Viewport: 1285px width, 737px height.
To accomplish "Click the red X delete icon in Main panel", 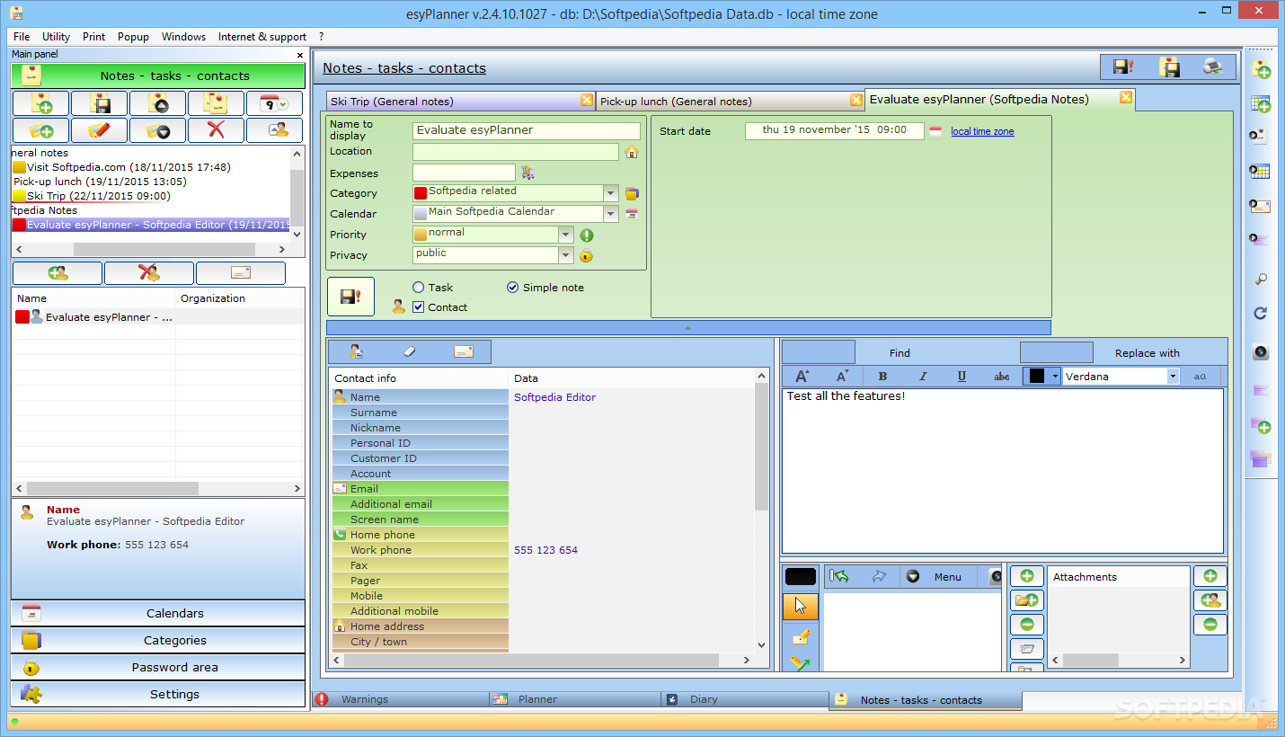I will coord(216,130).
